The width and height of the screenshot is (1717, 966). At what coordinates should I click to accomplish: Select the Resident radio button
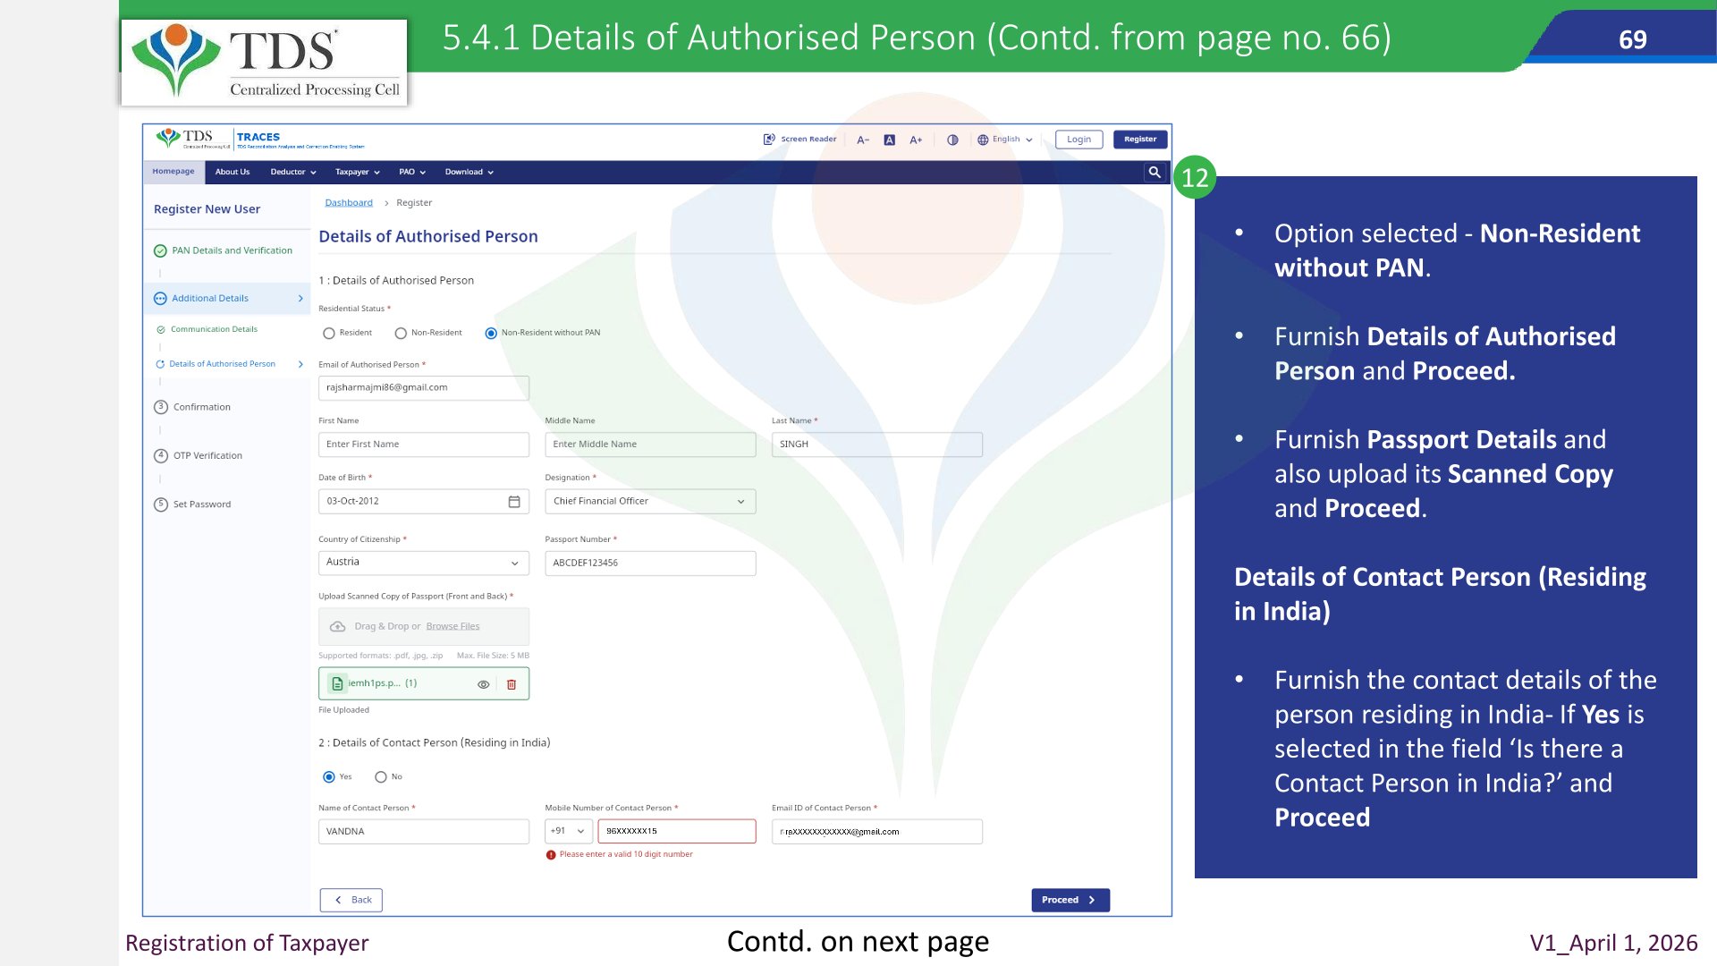pos(329,334)
